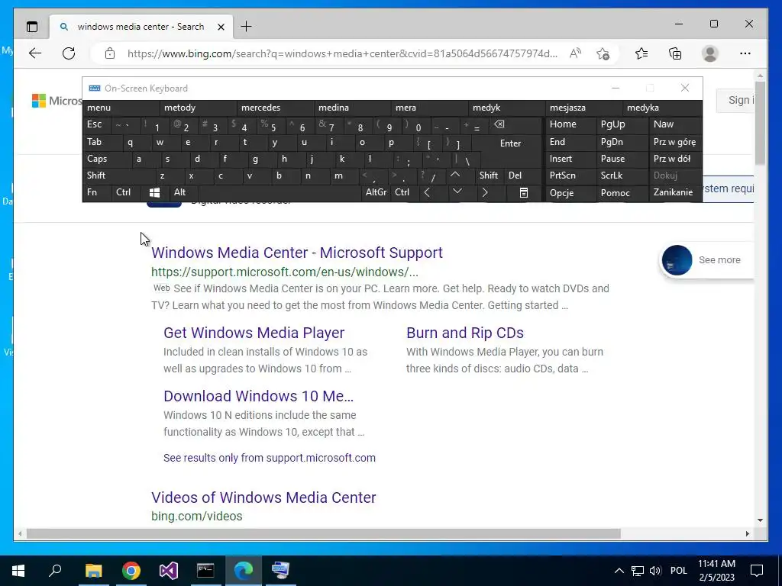This screenshot has width=782, height=586.
Task: Toggle the left Ctrl key
Action: tap(126, 192)
